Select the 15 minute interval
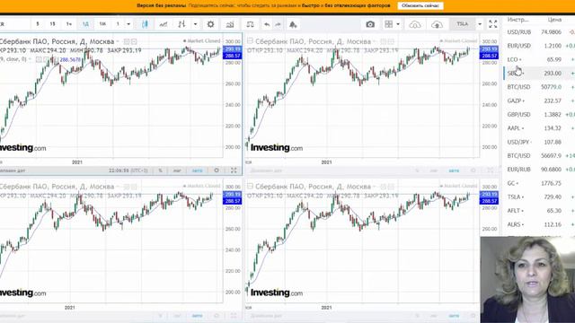Screen dimensions: 575x323 click(x=52, y=24)
